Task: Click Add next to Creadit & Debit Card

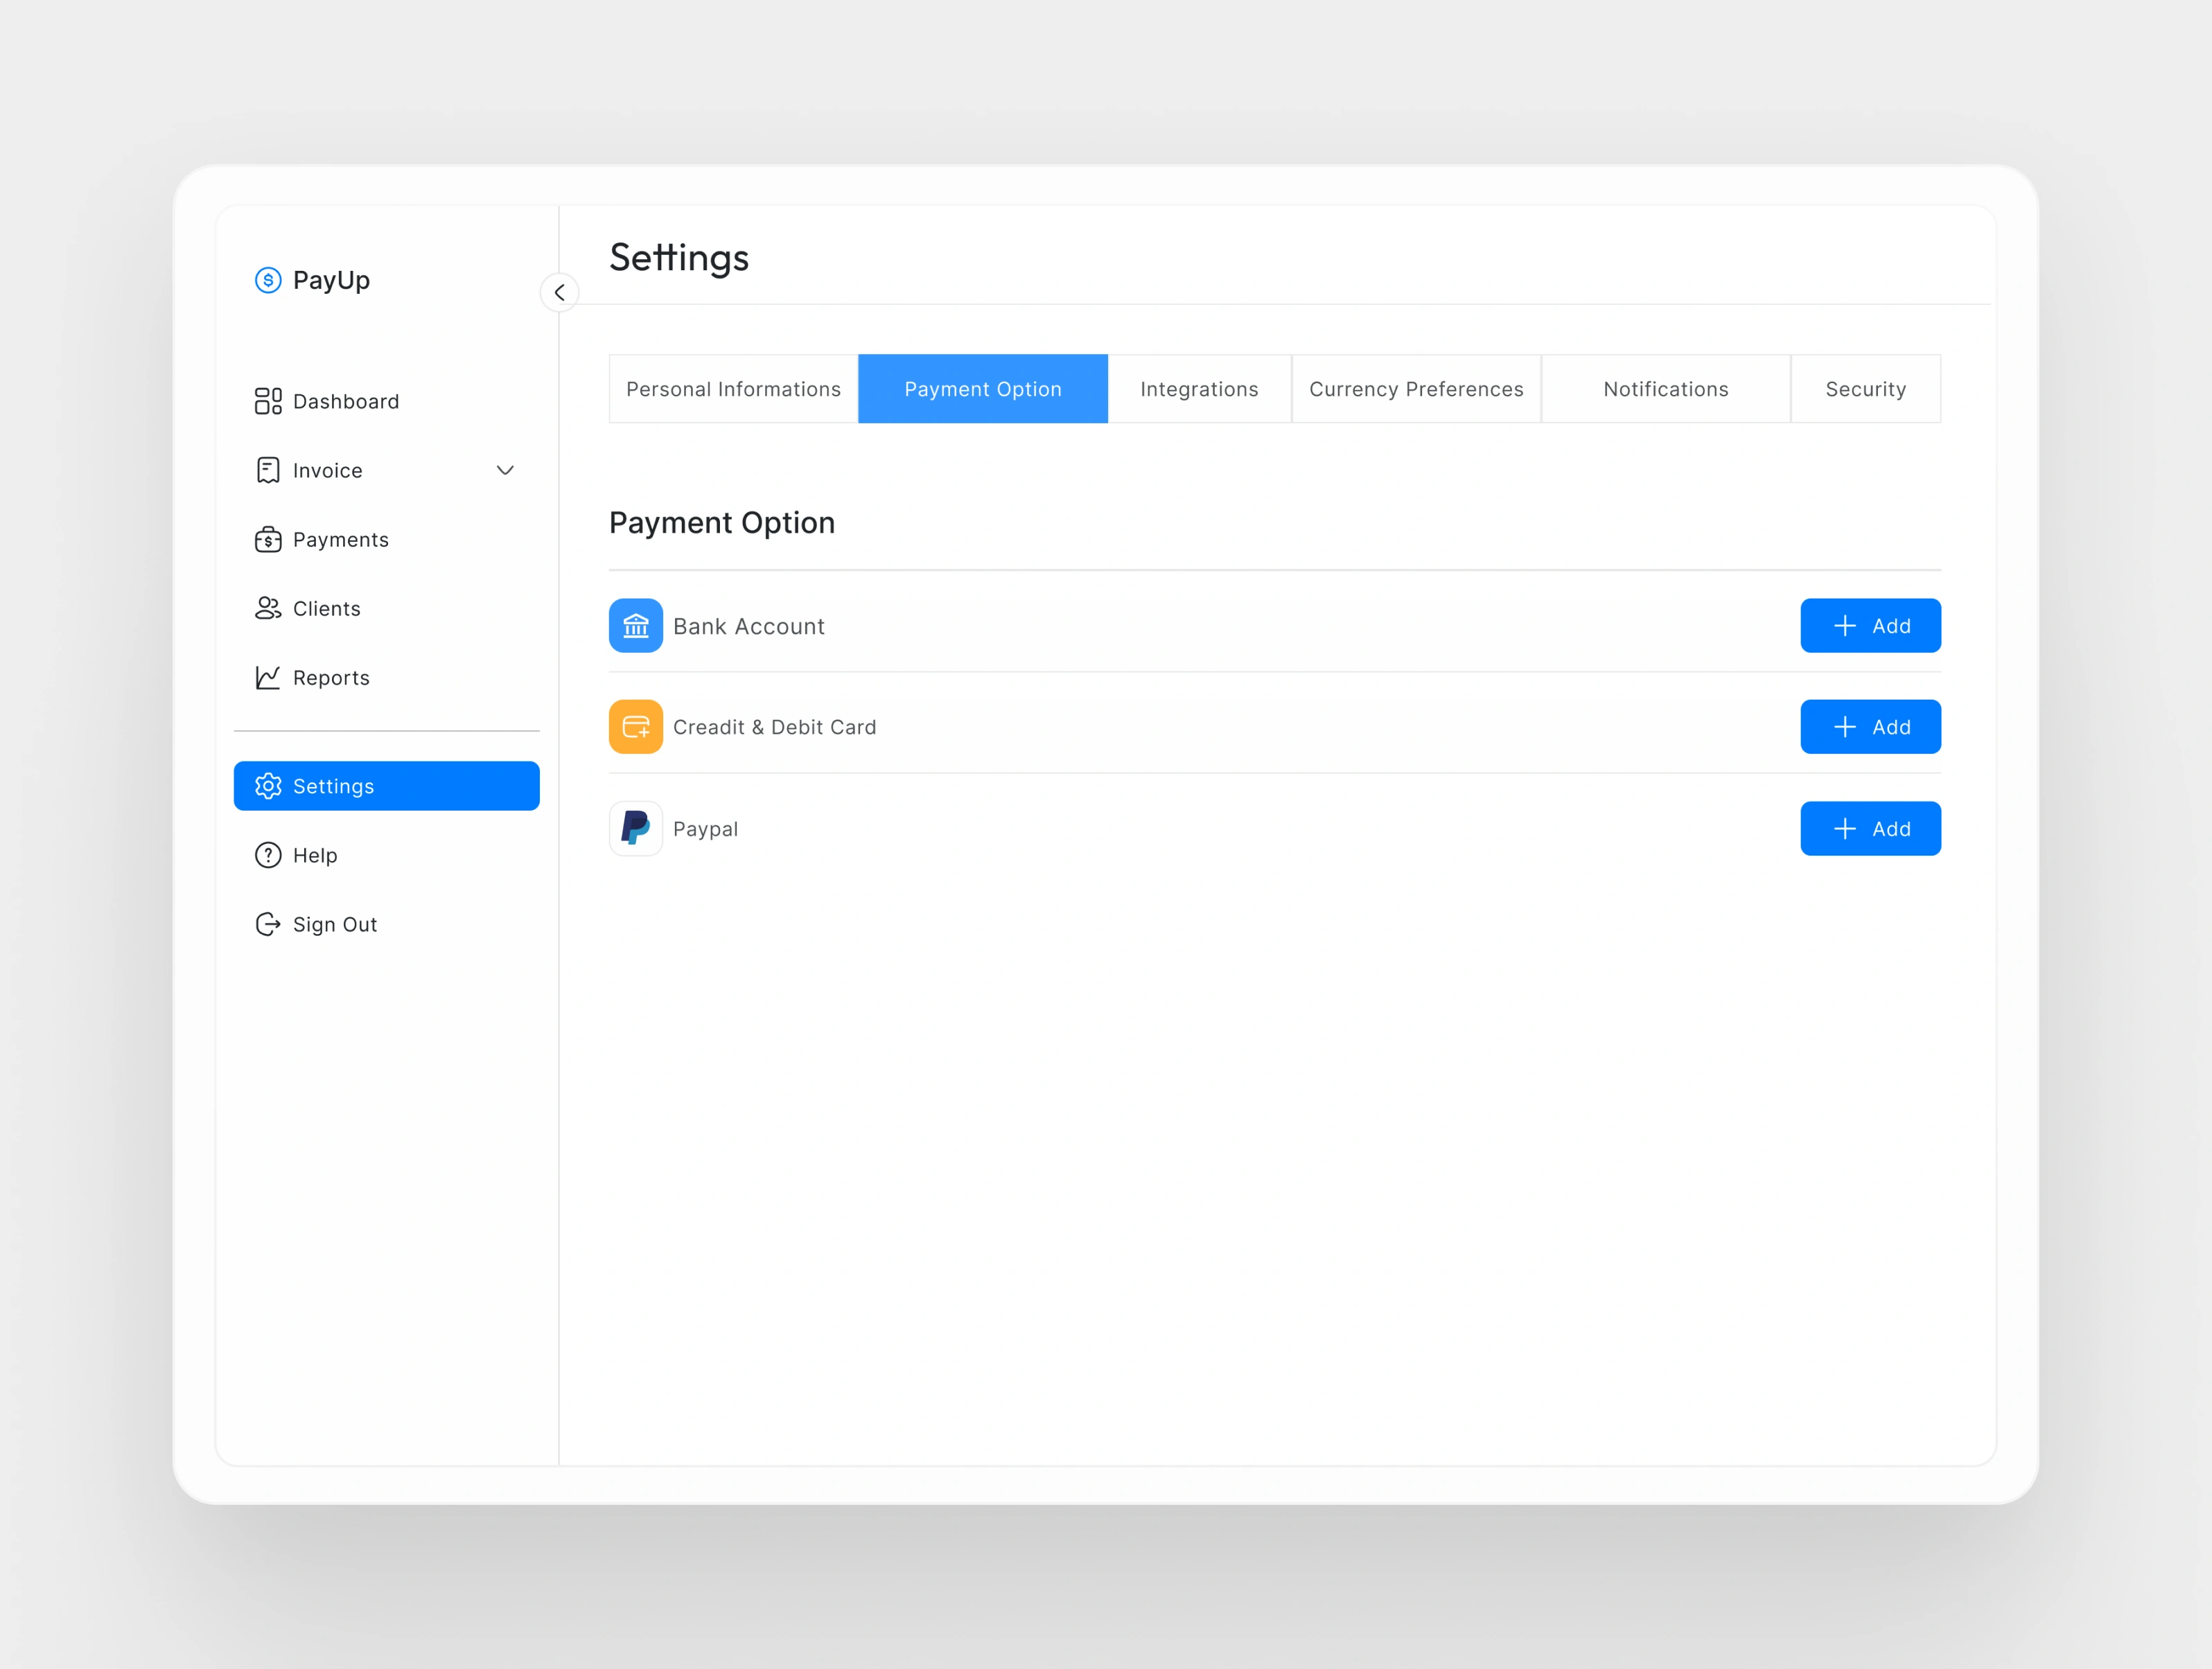Action: point(1870,727)
